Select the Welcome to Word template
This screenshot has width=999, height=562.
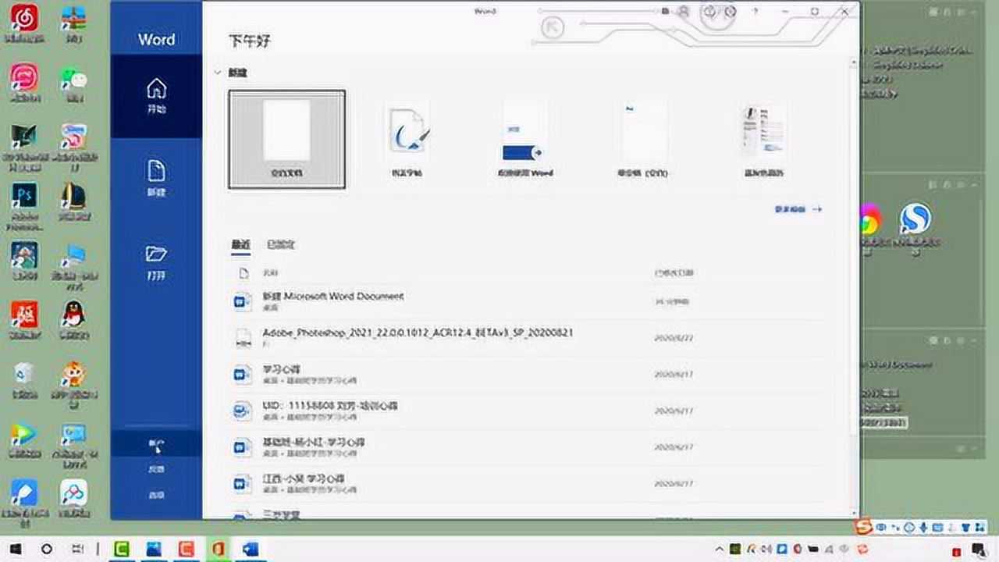click(524, 139)
